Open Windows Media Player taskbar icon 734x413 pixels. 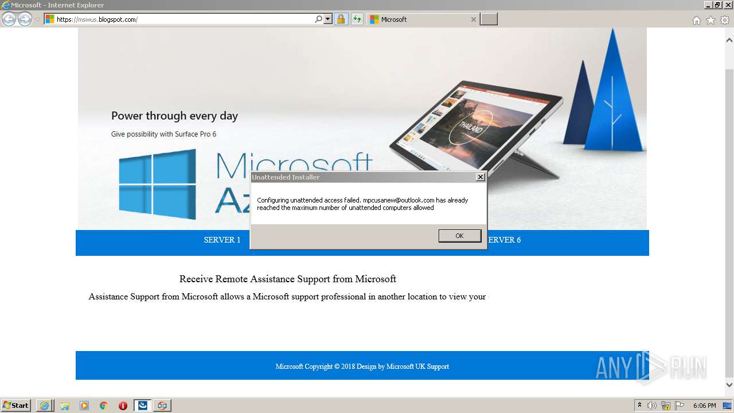84,406
